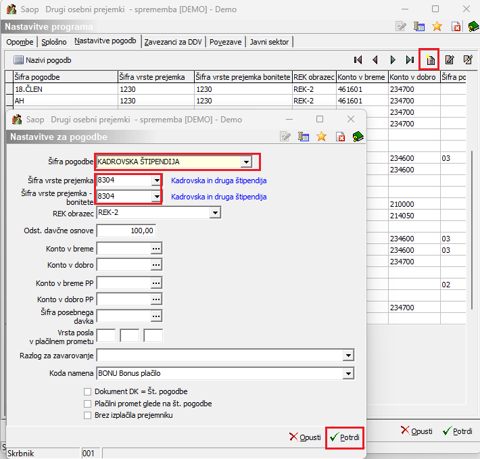Check Brez izplačila prejemniku option
Image resolution: width=480 pixels, height=459 pixels.
coord(88,416)
